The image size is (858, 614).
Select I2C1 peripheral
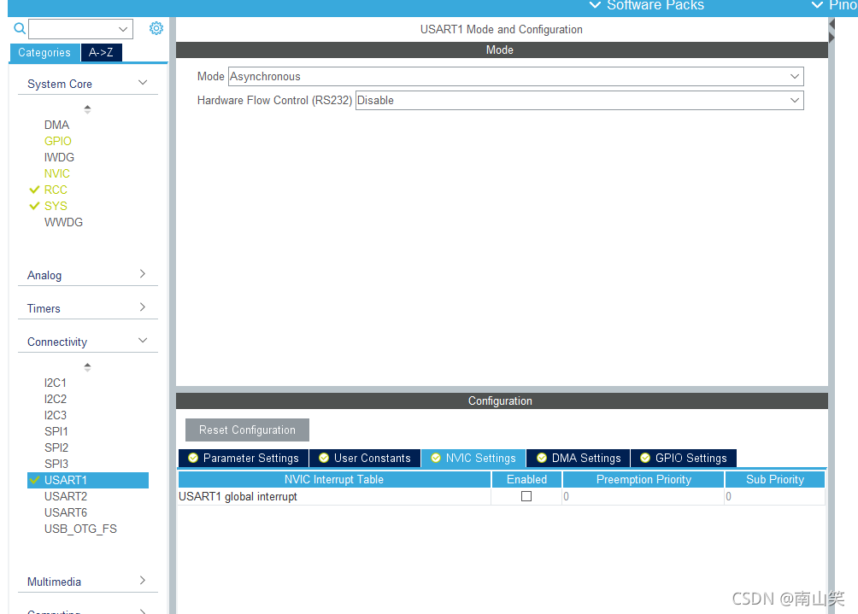[56, 383]
